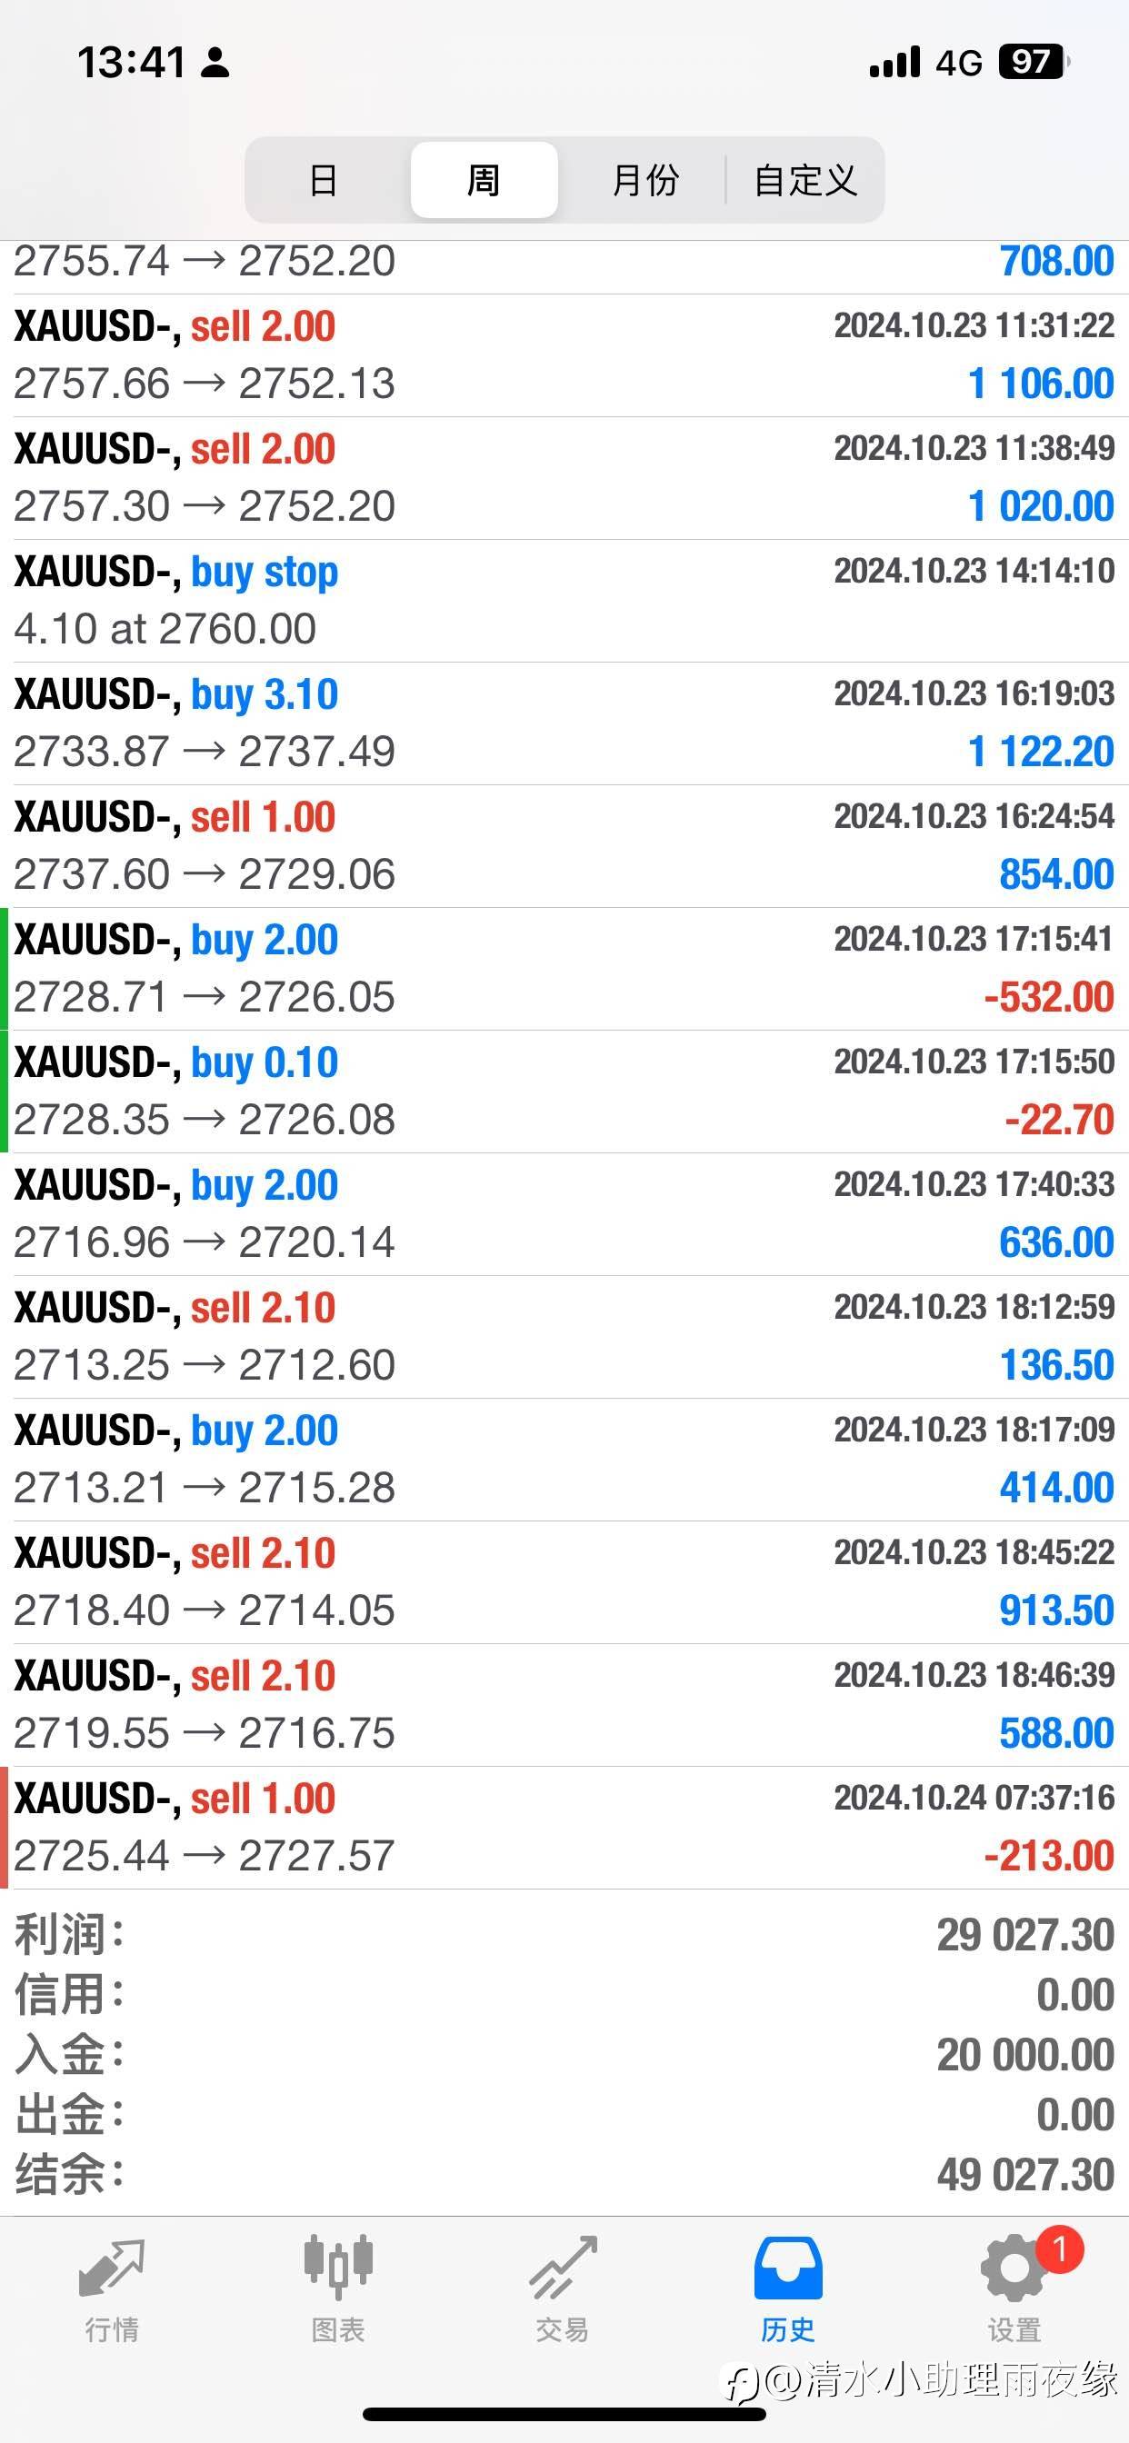Image resolution: width=1129 pixels, height=2443 pixels.
Task: Open the Trade (交易) tab icon
Action: point(563,2269)
